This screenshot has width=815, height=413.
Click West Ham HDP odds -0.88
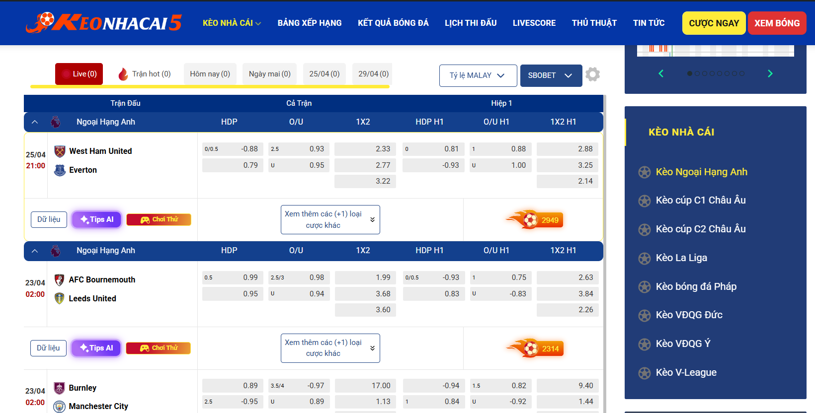point(233,149)
